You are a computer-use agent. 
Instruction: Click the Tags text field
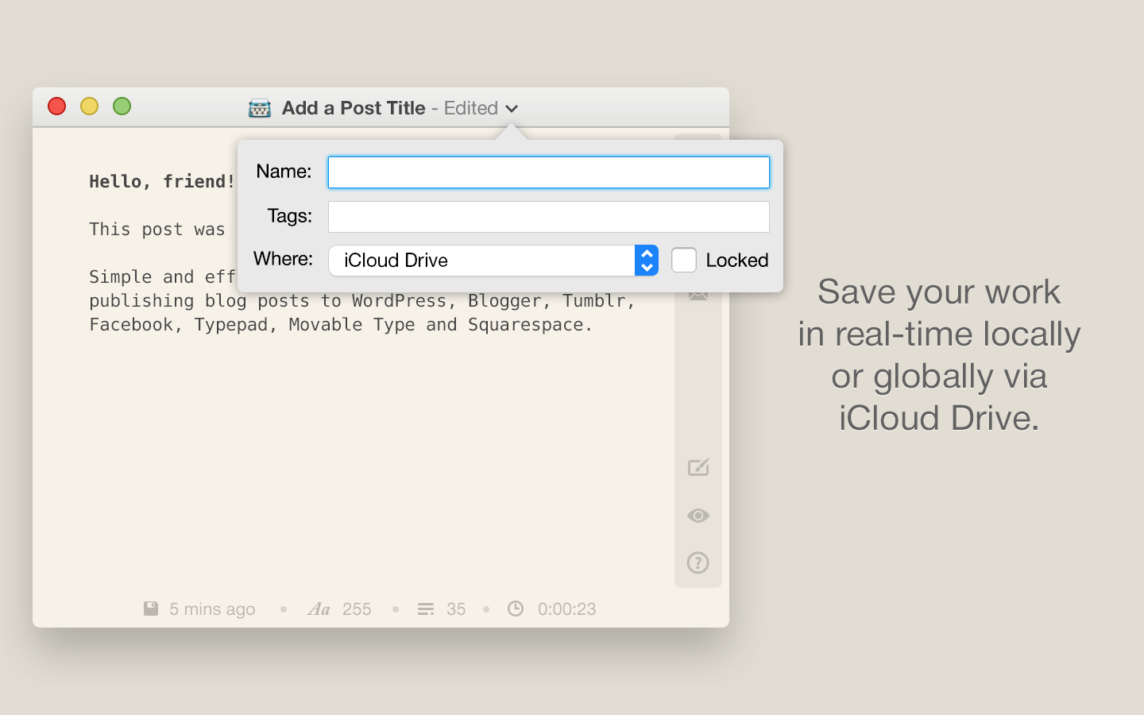548,217
